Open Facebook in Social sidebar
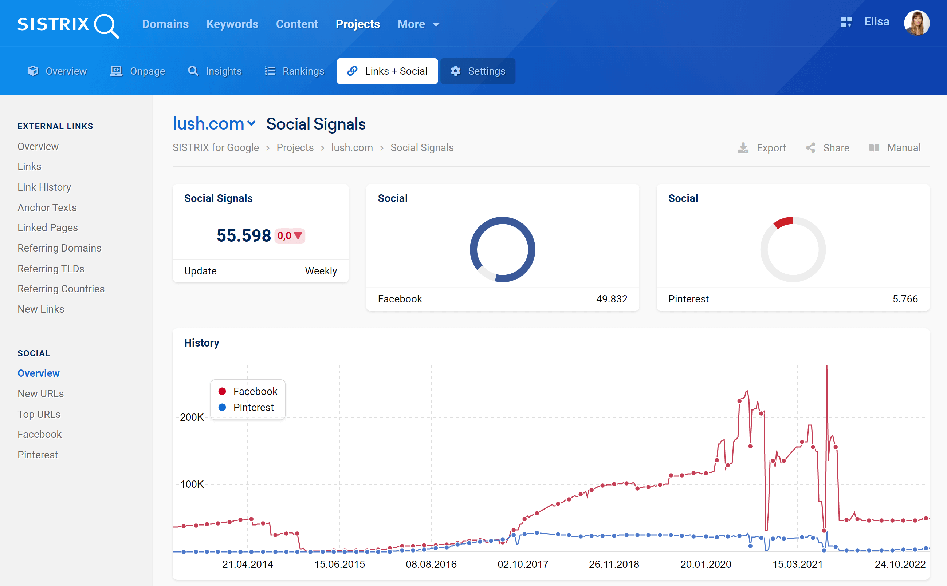 pyautogui.click(x=40, y=435)
